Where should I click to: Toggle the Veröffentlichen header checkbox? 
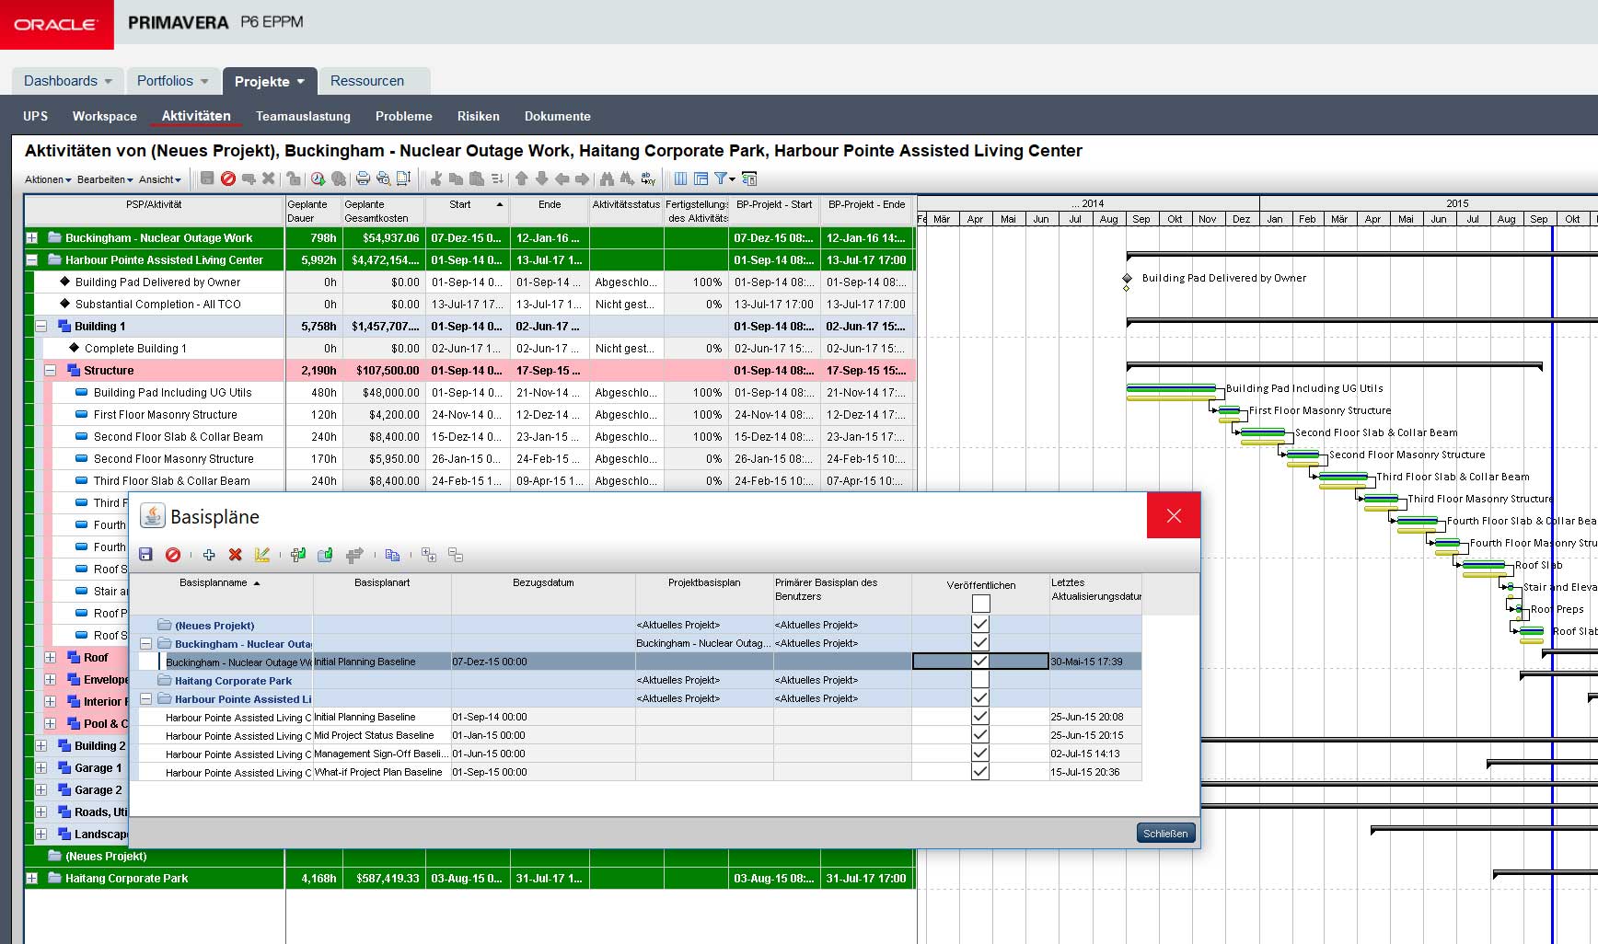(981, 604)
